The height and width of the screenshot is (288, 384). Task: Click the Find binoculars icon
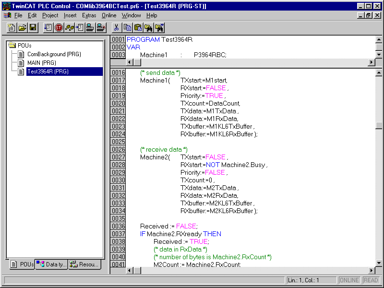(148, 27)
